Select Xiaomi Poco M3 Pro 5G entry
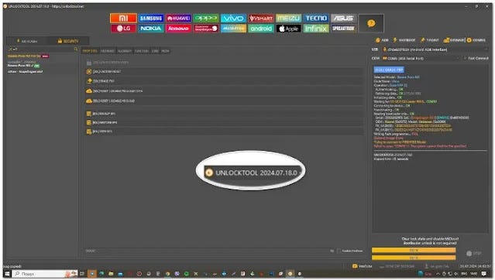 (x=28, y=56)
